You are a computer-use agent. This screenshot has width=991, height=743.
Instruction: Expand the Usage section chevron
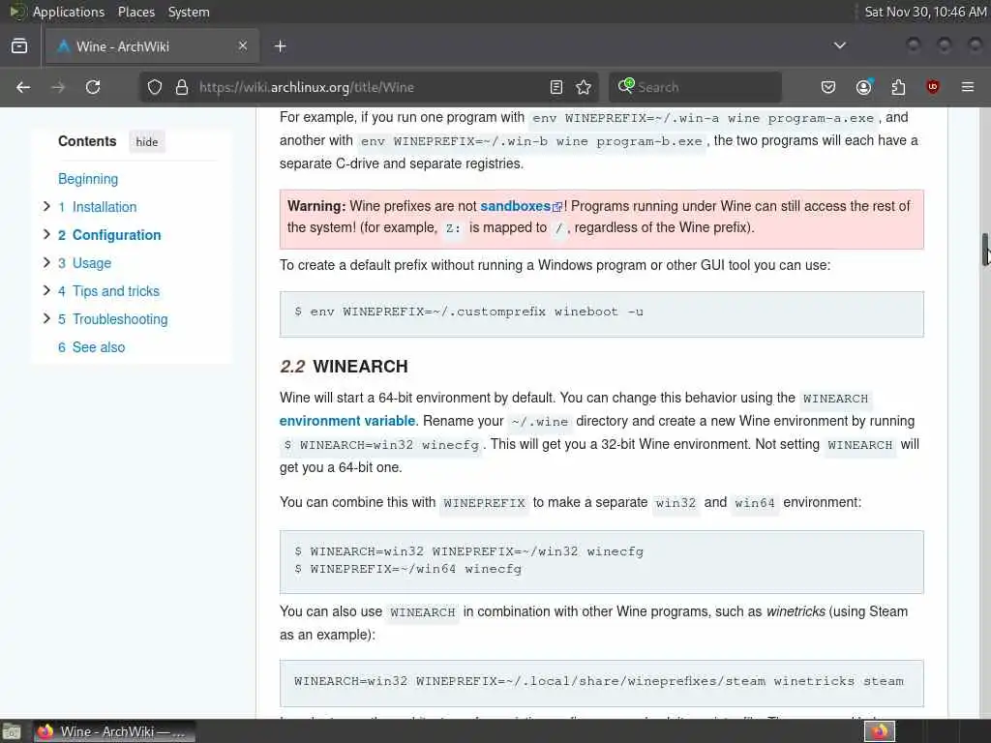pyautogui.click(x=46, y=262)
